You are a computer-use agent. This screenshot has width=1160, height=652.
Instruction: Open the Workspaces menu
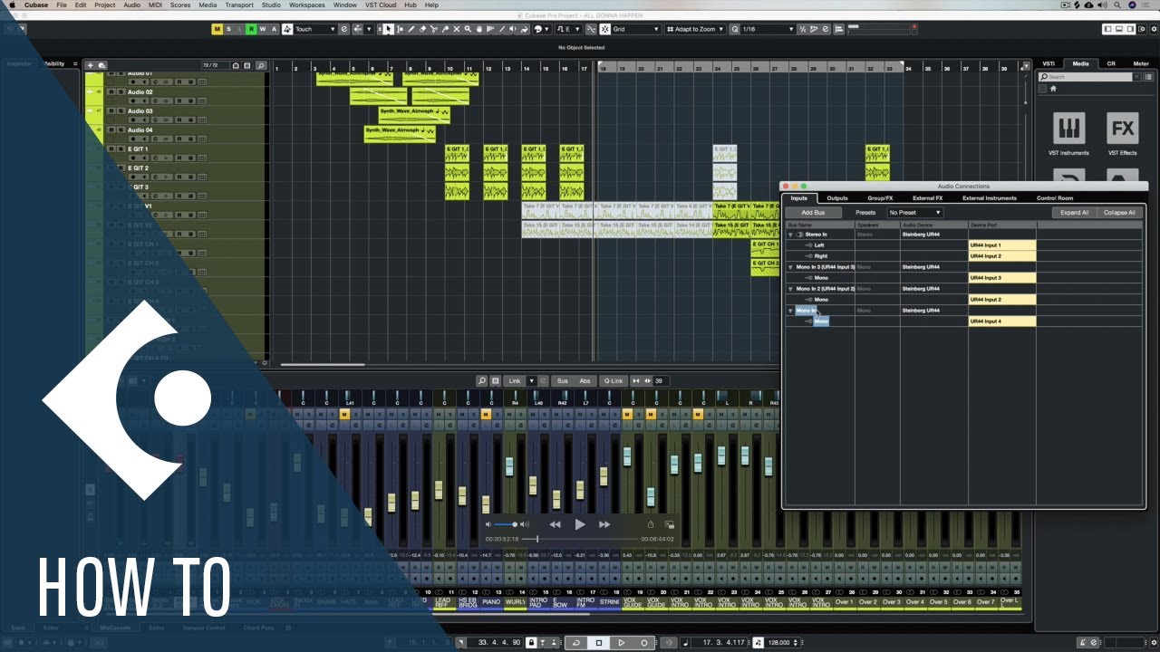point(307,5)
